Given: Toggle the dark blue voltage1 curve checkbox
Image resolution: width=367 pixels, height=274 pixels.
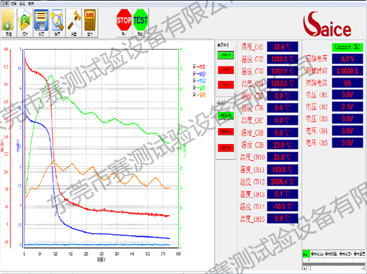Looking at the screenshot, I should (x=195, y=74).
